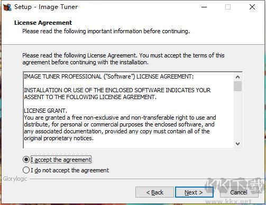The width and height of the screenshot is (266, 205).
Task: Click the Image Tuner setup icon in title bar
Action: pyautogui.click(x=7, y=7)
